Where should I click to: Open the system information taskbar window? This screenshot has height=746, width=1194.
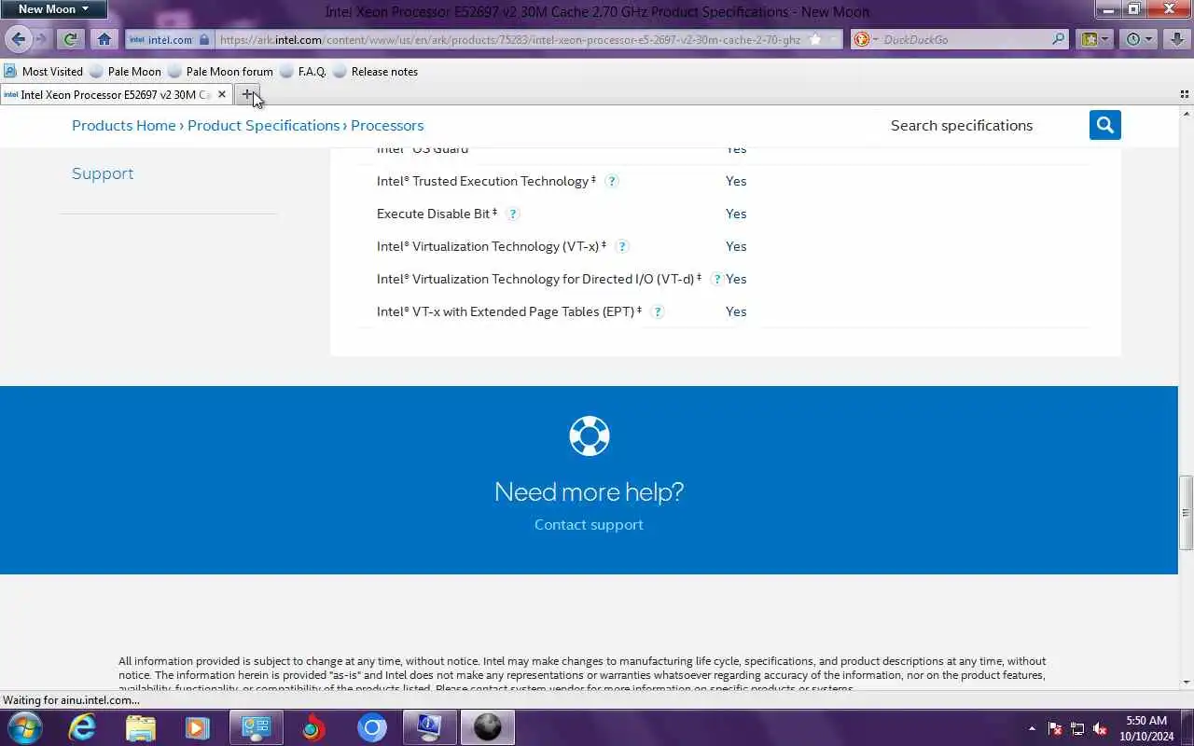(429, 727)
